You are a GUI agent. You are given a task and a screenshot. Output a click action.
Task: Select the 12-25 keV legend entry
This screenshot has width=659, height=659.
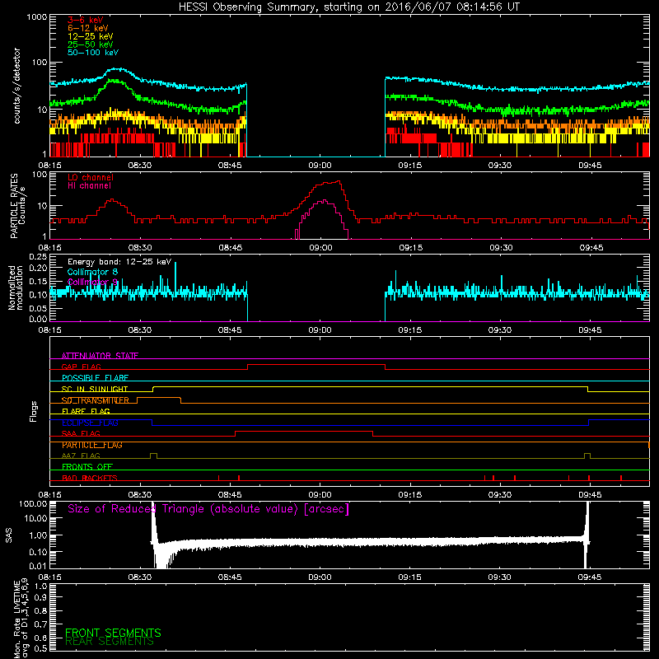[91, 36]
